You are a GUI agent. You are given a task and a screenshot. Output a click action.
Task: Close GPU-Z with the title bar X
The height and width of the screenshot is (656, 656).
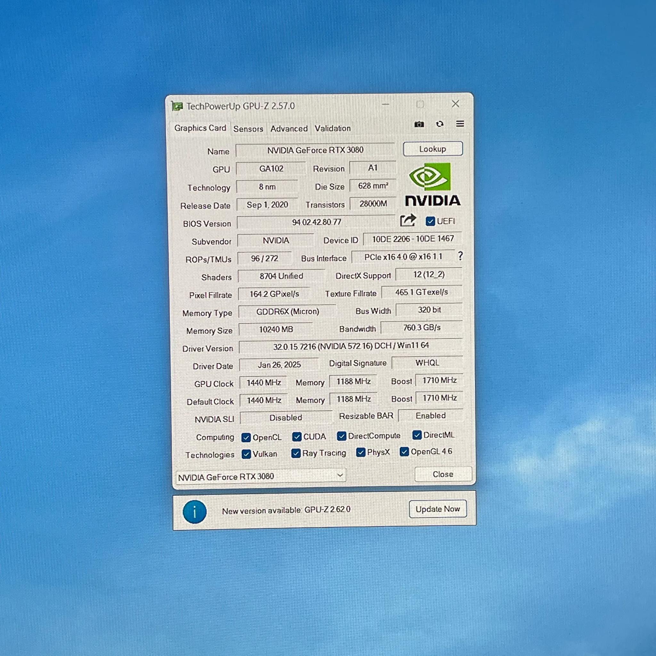click(x=456, y=103)
